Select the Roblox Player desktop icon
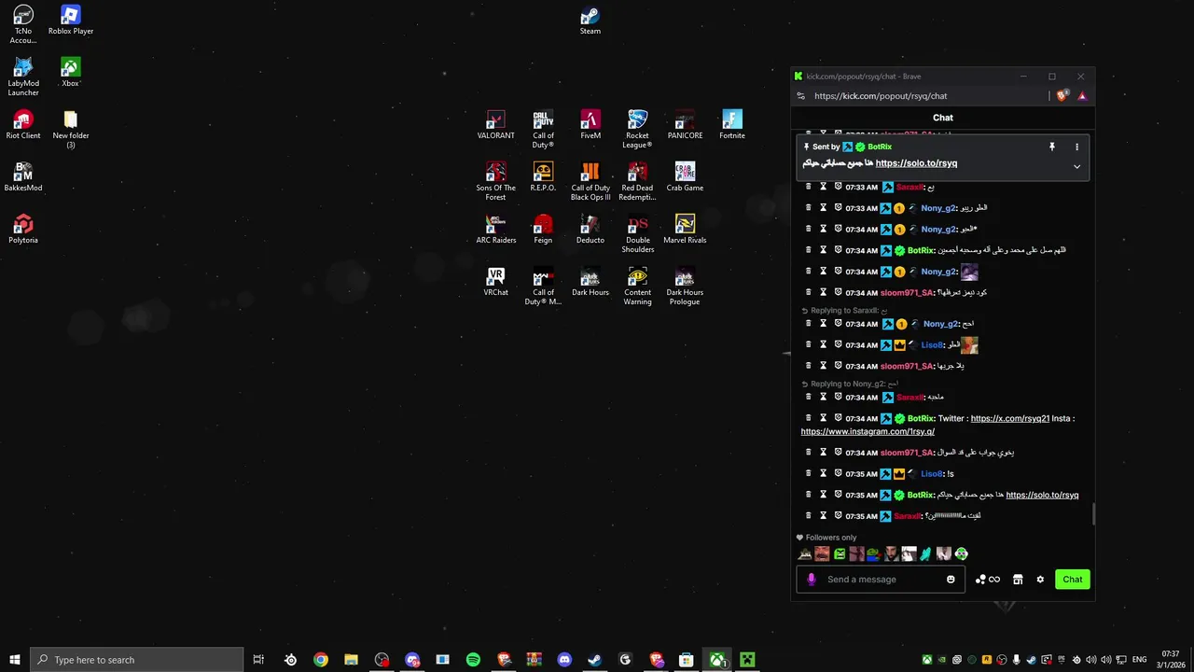The image size is (1194, 672). pos(71,21)
